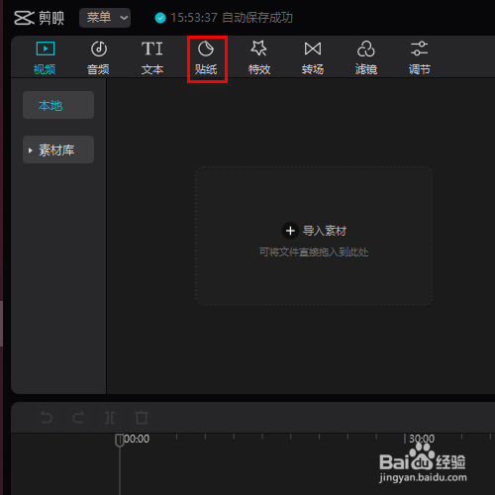Click the undo arrow in timeline toolbar

[47, 418]
